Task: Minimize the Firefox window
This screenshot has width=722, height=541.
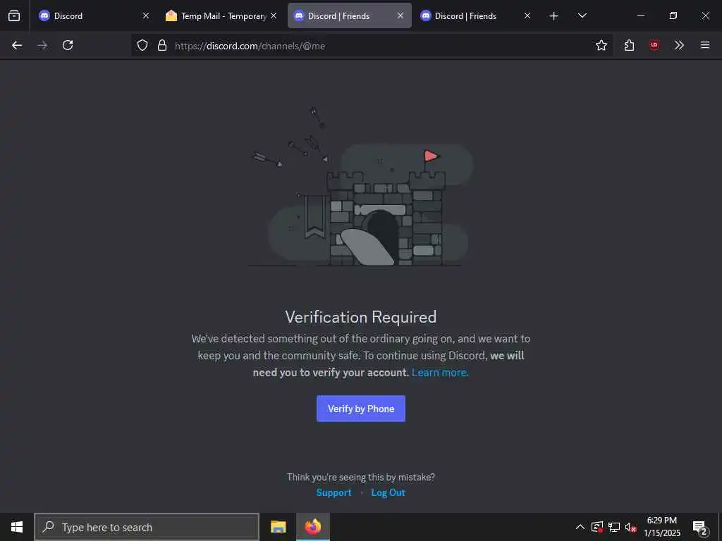Action: coord(640,15)
